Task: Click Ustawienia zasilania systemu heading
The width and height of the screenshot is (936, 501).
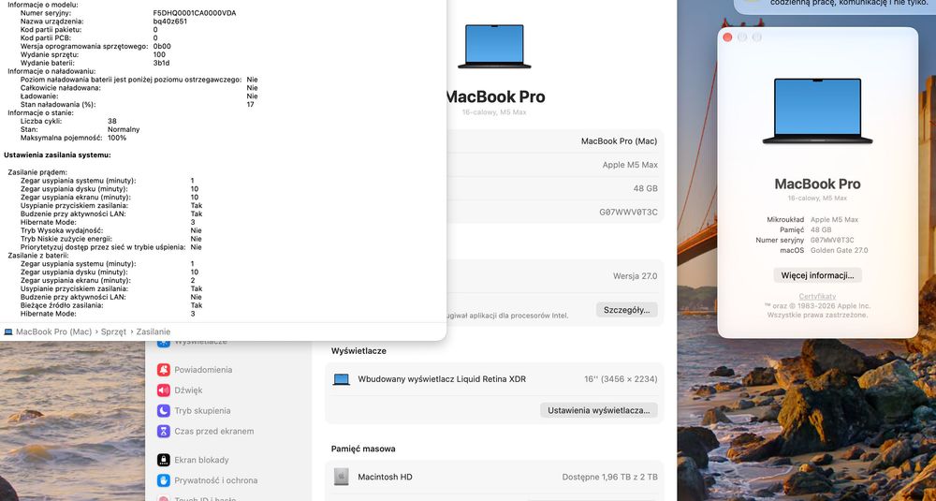Action: point(57,155)
